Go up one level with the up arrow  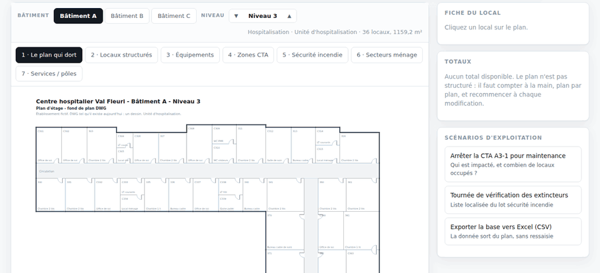(289, 16)
